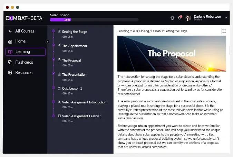The height and width of the screenshot is (157, 233).
Task: Open Video Assignment Lesson 1
Action: pos(82,116)
